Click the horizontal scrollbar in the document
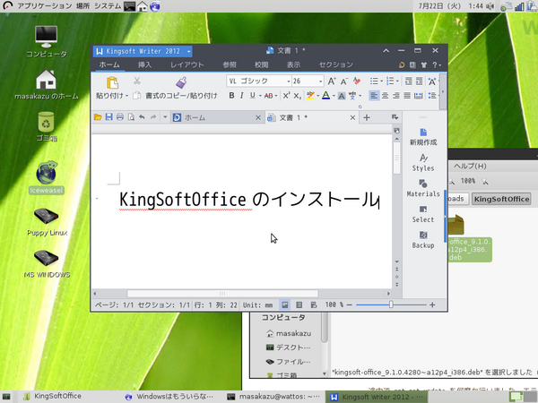Viewport: 538px width, 403px height. click(222, 294)
